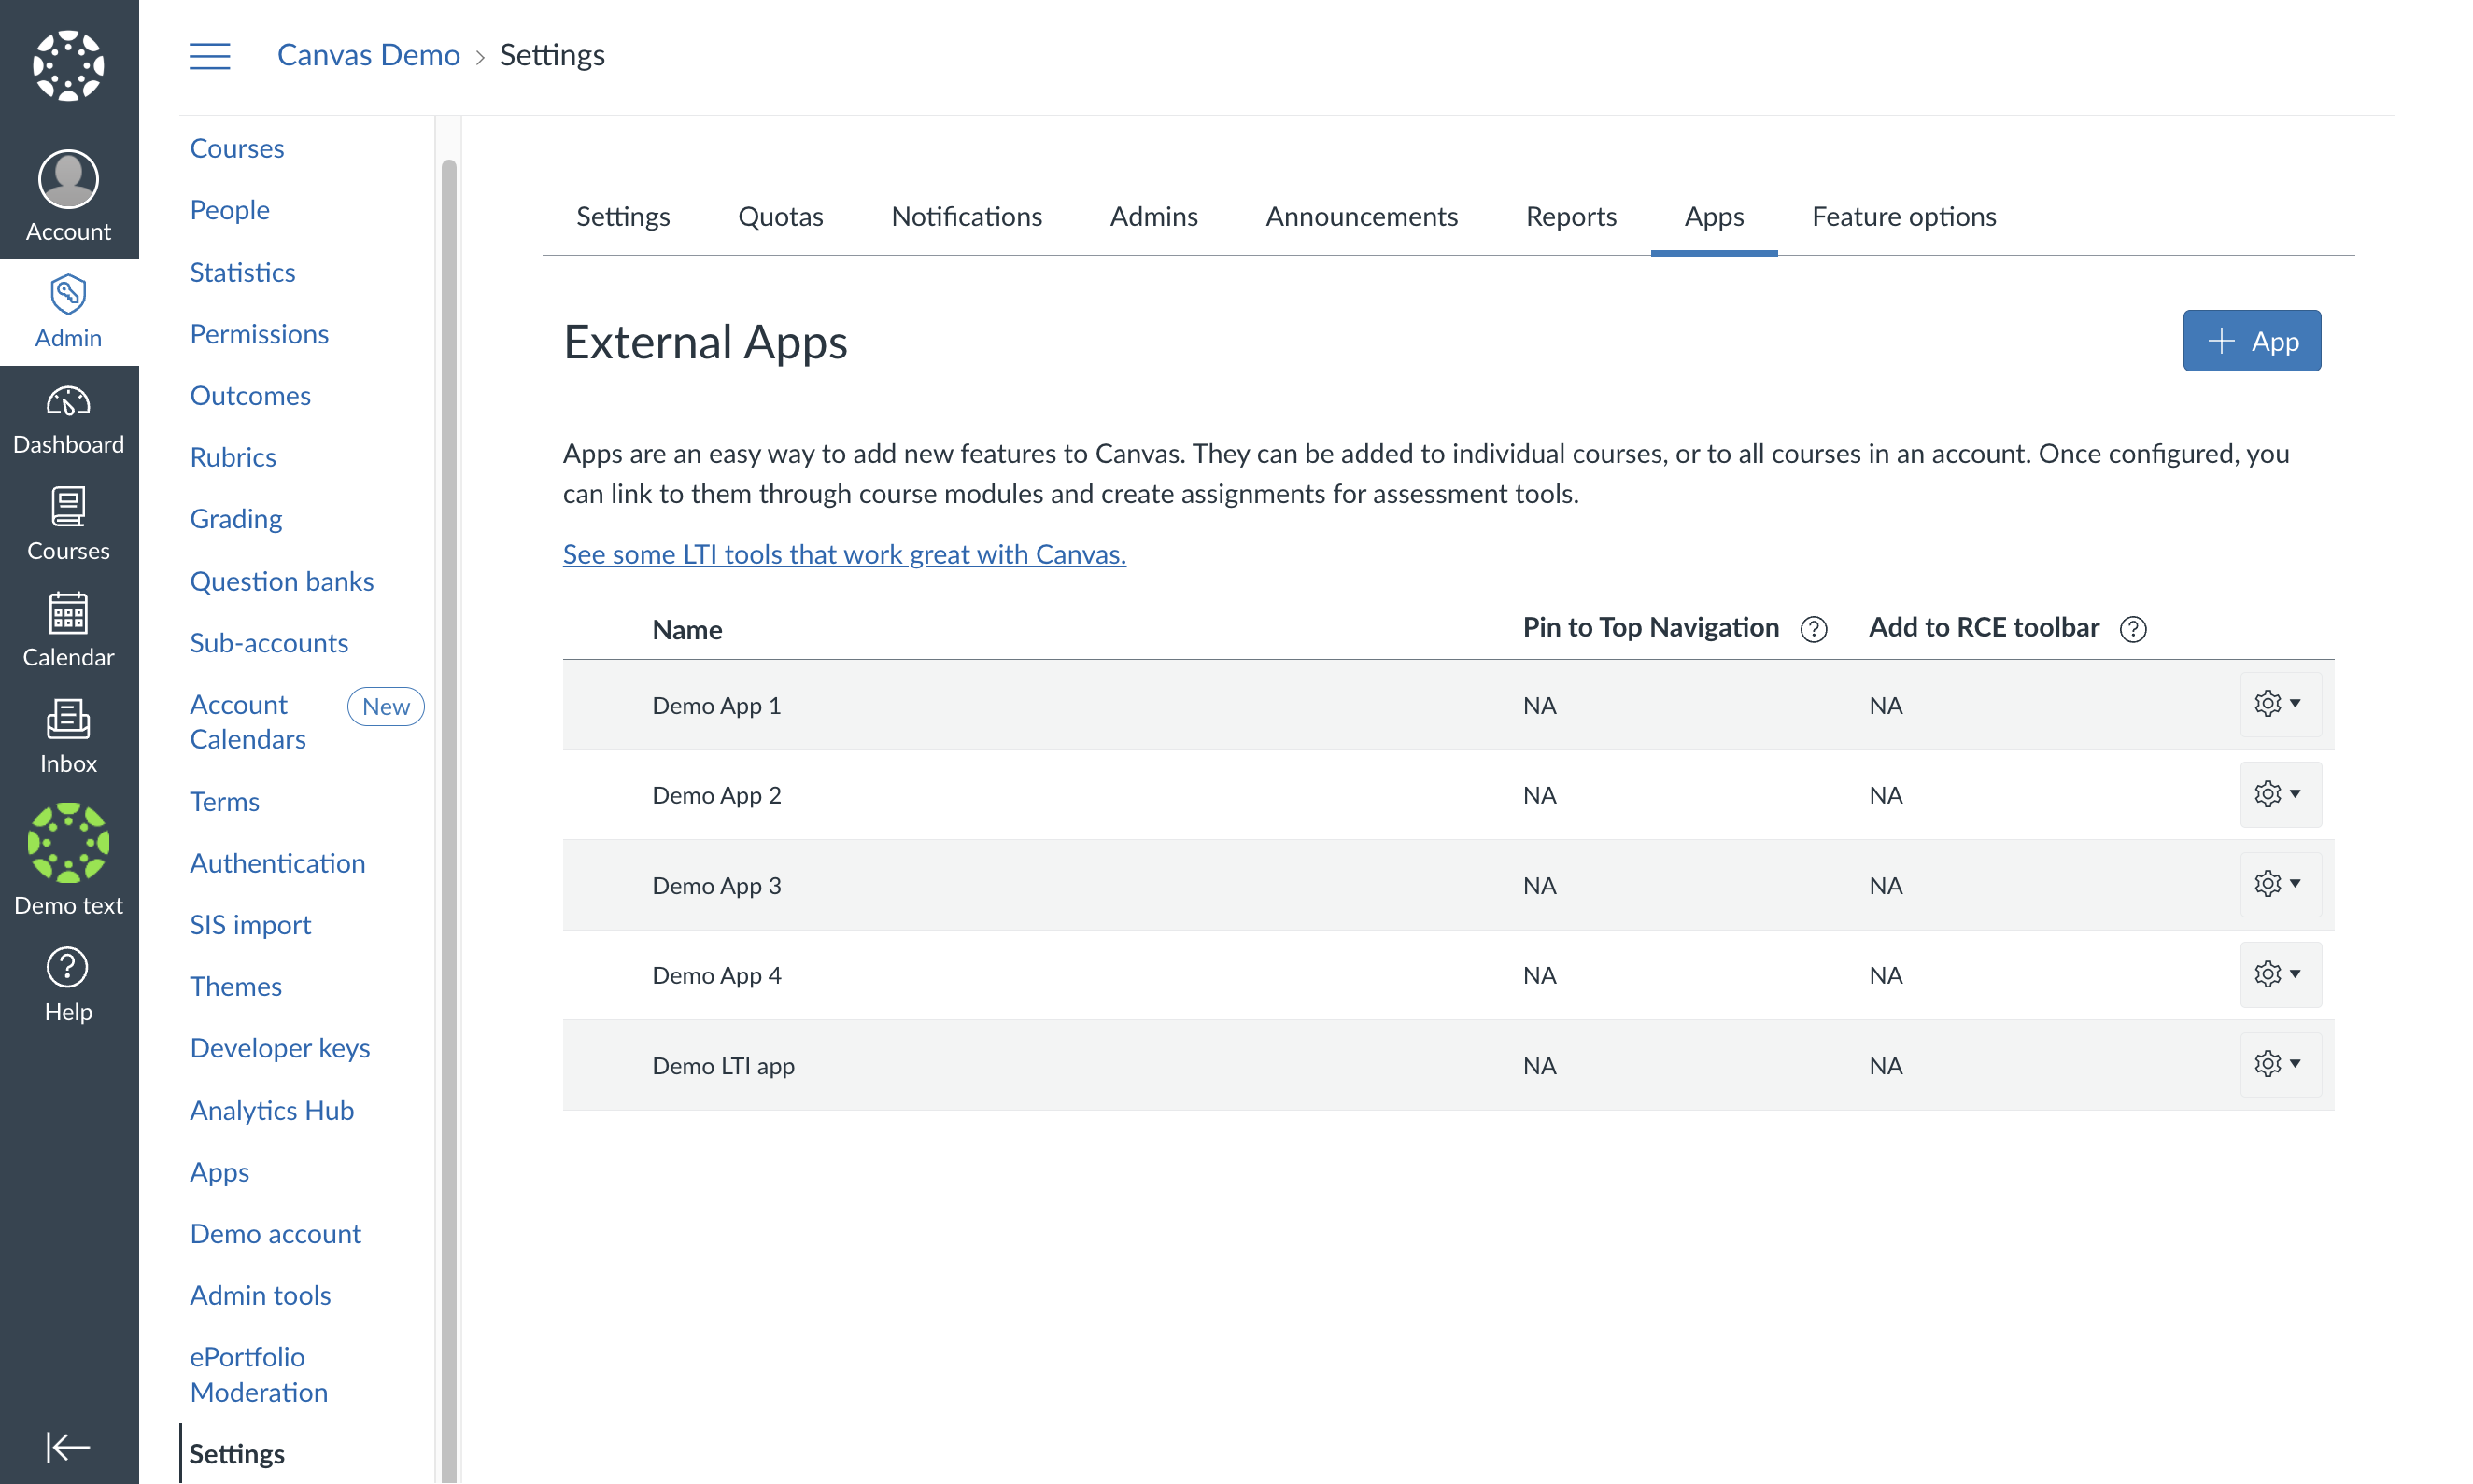
Task: Click the green Demo text icon
Action: coord(68,845)
